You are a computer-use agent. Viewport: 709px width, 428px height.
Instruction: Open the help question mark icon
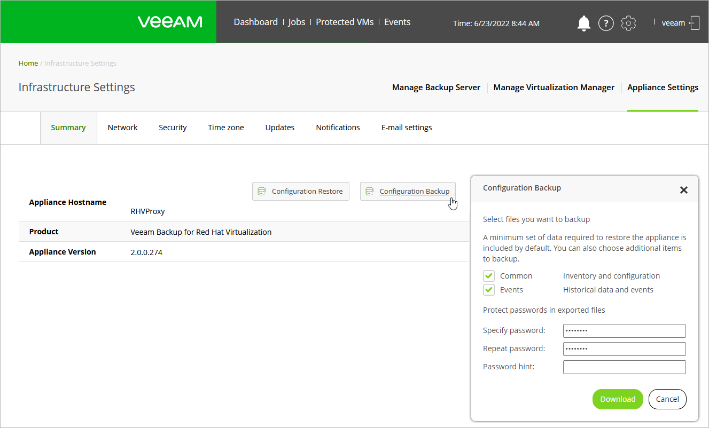(x=606, y=23)
